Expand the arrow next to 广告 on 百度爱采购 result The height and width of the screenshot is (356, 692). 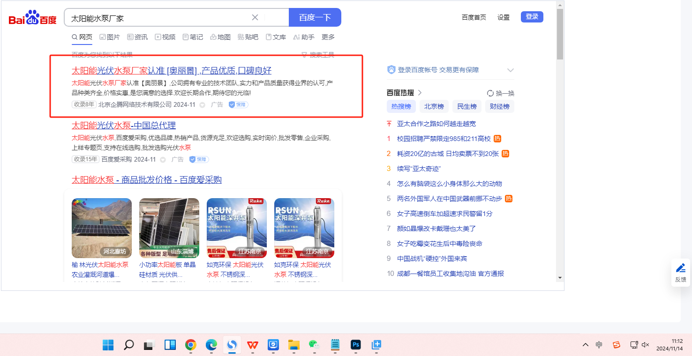163,159
